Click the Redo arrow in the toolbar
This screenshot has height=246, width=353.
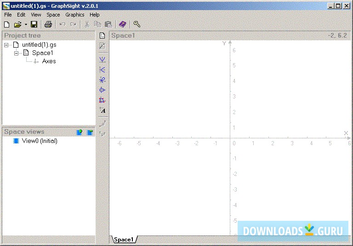73,24
